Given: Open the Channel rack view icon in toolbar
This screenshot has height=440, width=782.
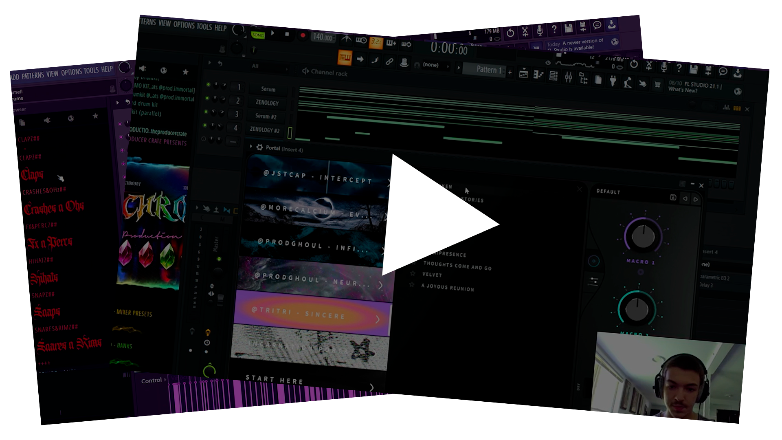Looking at the screenshot, I should pyautogui.click(x=553, y=76).
